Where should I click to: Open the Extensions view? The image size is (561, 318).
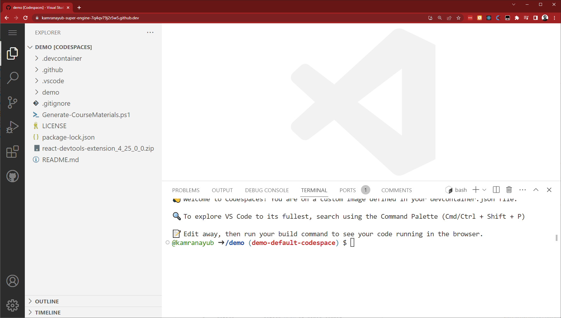click(13, 152)
